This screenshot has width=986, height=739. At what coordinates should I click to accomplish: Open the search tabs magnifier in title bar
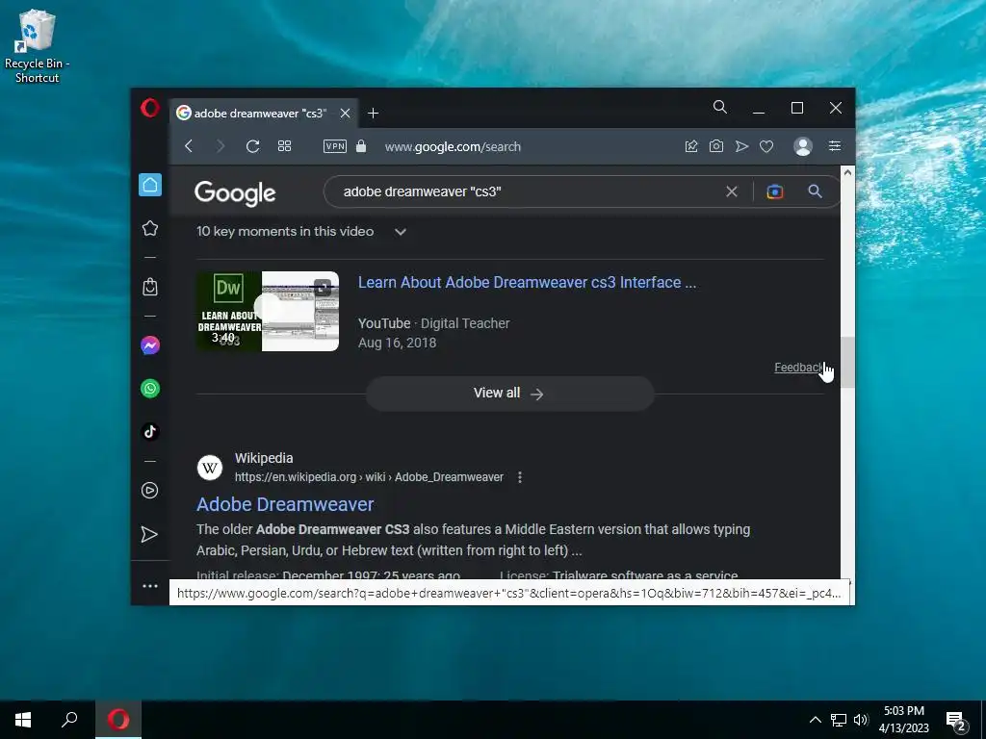point(720,108)
